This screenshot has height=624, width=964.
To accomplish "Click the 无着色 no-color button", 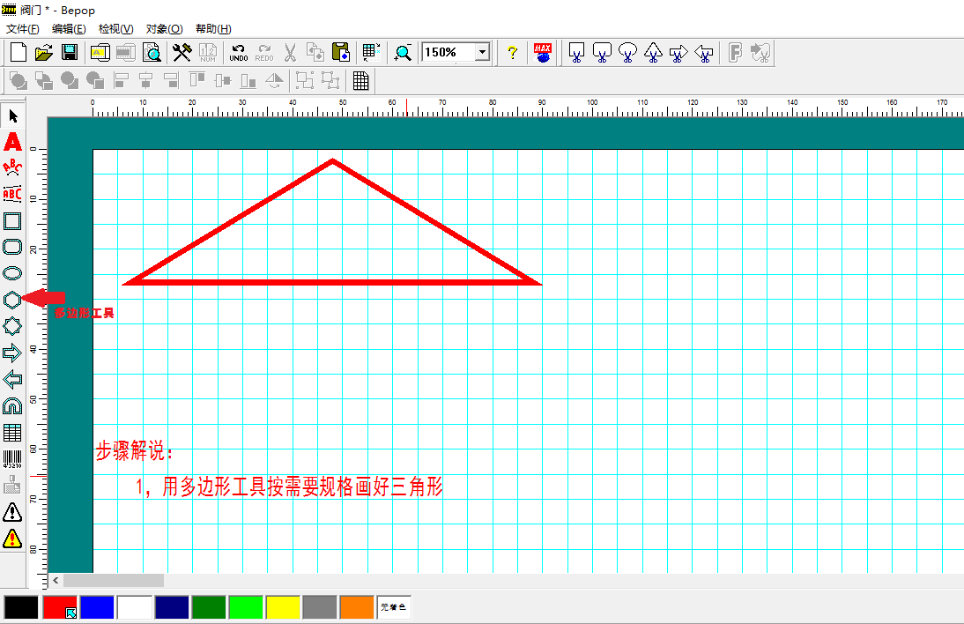I will pos(394,607).
